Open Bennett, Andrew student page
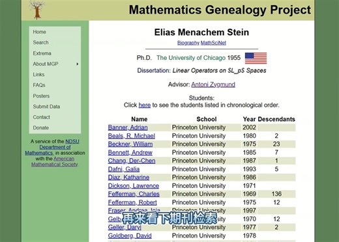Viewport: 339px width, 242px height. coord(130,153)
